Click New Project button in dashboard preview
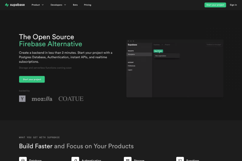The width and height of the screenshot is (242, 161). 158,51
